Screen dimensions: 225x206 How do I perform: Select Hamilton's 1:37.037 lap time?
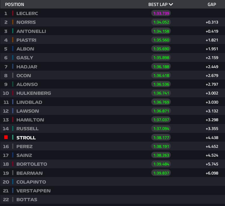pyautogui.click(x=161, y=120)
